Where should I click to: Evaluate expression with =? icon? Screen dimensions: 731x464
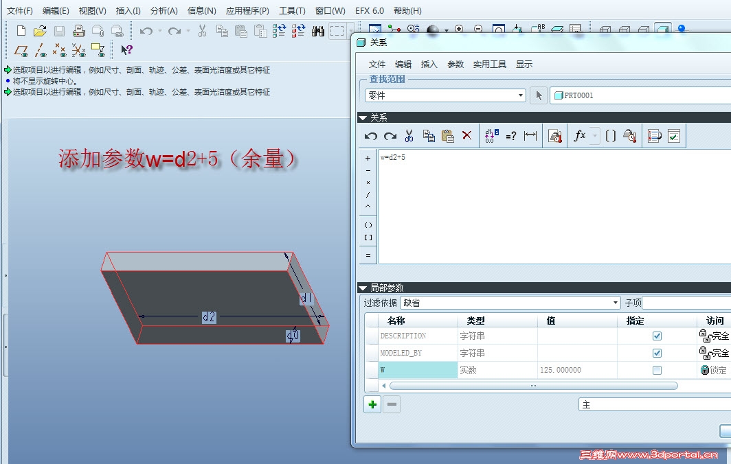[x=511, y=136]
